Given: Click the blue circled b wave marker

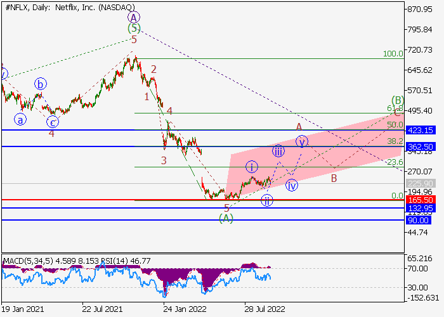Looking at the screenshot, I should (41, 83).
